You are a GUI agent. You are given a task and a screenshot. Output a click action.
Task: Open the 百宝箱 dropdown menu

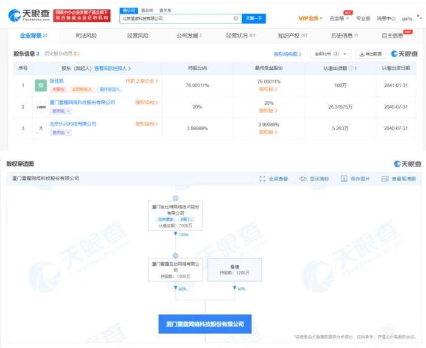(339, 18)
